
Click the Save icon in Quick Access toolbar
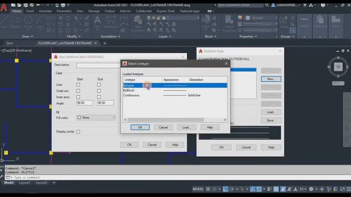pyautogui.click(x=26, y=5)
